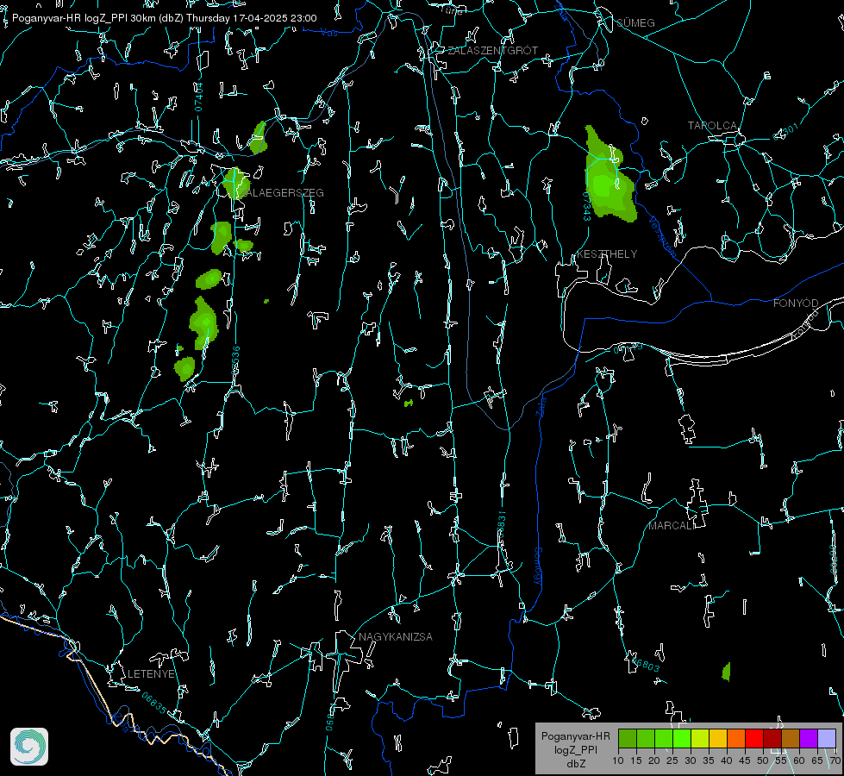
Task: Pick the 40-45 dBZ orange legend swatch
Action: (736, 738)
